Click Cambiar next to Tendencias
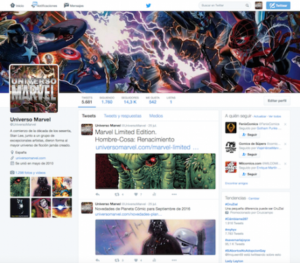Screen dimensions: 300x263 [x=254, y=199]
